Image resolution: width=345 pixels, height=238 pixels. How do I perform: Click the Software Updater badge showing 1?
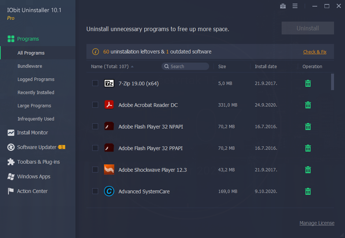[x=62, y=147]
